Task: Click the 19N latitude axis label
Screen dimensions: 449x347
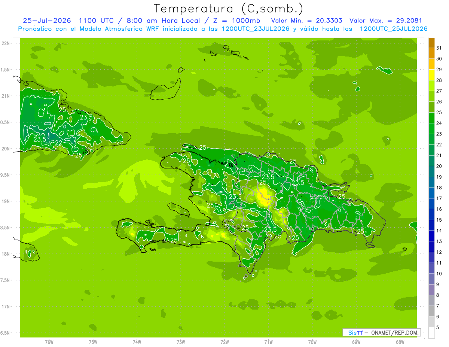Action: [6, 201]
